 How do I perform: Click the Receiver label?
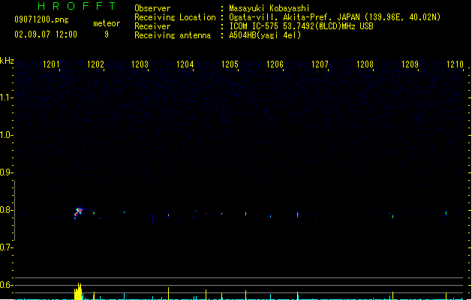pyautogui.click(x=152, y=26)
